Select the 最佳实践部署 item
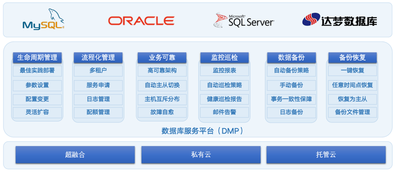Image resolution: width=395 pixels, height=172 pixels. tap(37, 71)
